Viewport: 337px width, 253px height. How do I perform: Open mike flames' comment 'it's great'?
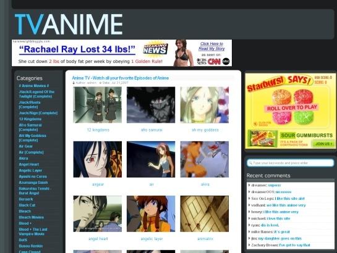pos(282,232)
